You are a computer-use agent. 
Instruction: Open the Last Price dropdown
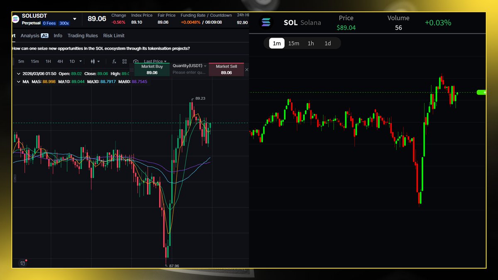[155, 61]
